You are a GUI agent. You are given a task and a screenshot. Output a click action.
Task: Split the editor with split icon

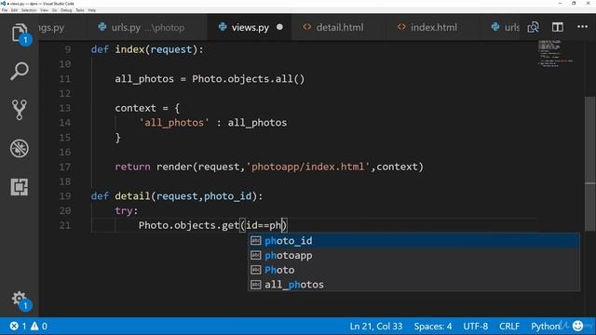pyautogui.click(x=558, y=27)
